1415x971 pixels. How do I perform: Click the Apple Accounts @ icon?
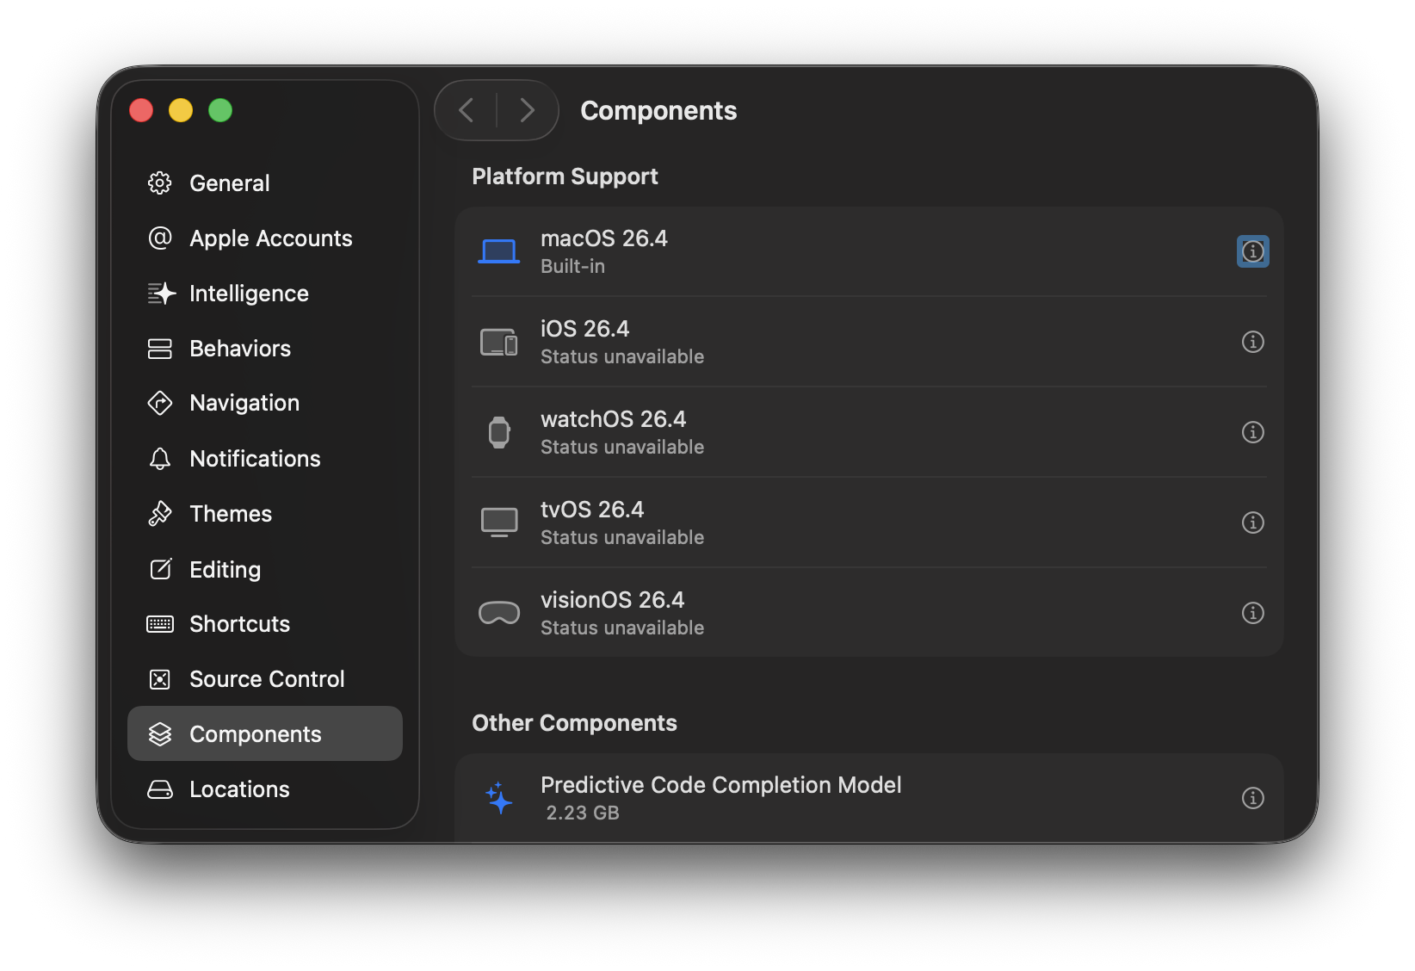160,238
